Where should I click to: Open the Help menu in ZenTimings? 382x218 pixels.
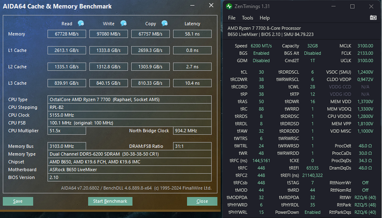coord(265,18)
